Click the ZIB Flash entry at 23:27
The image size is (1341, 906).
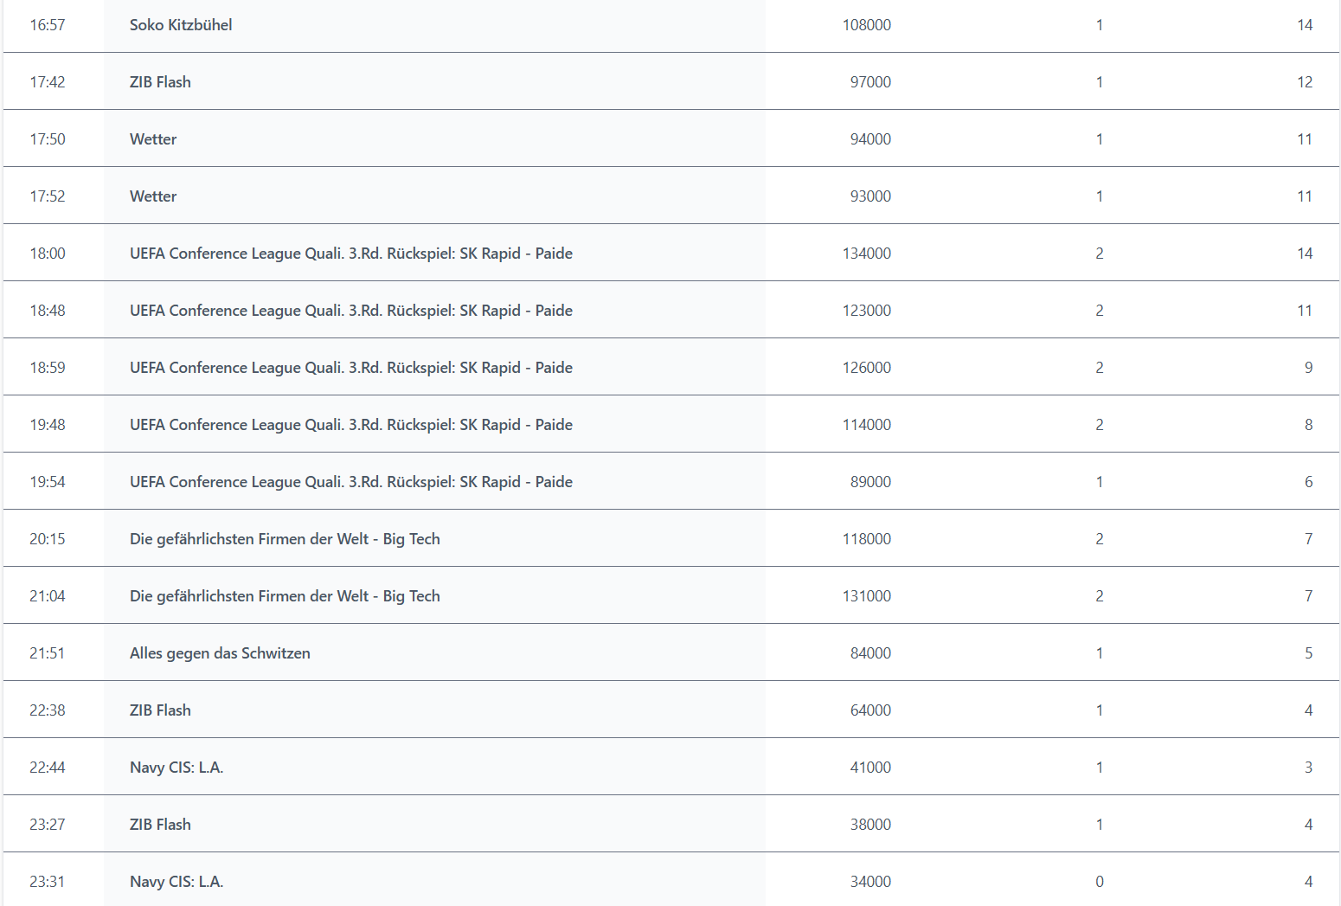click(160, 825)
